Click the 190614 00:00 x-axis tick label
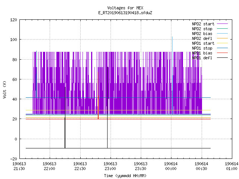This screenshot has width=239, height=179. [x=171, y=166]
